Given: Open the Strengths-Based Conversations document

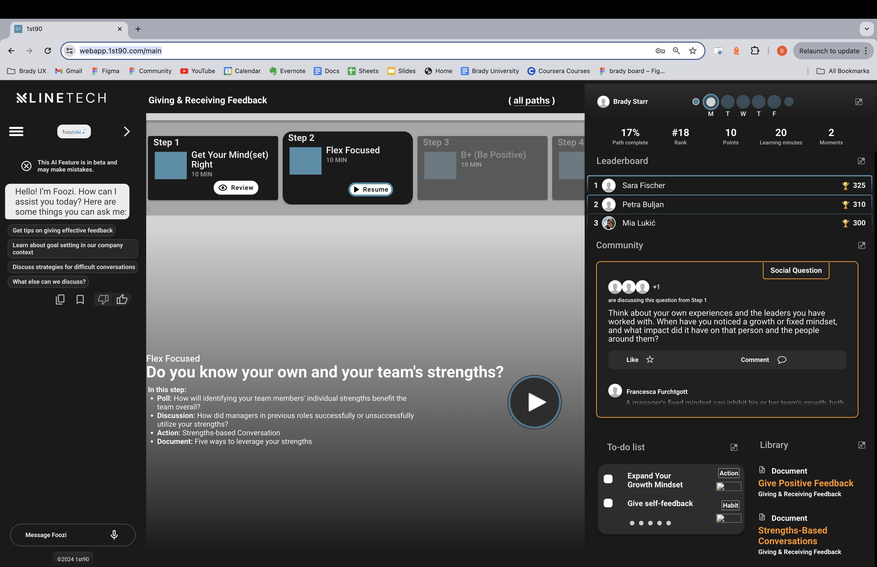Looking at the screenshot, I should click(792, 536).
